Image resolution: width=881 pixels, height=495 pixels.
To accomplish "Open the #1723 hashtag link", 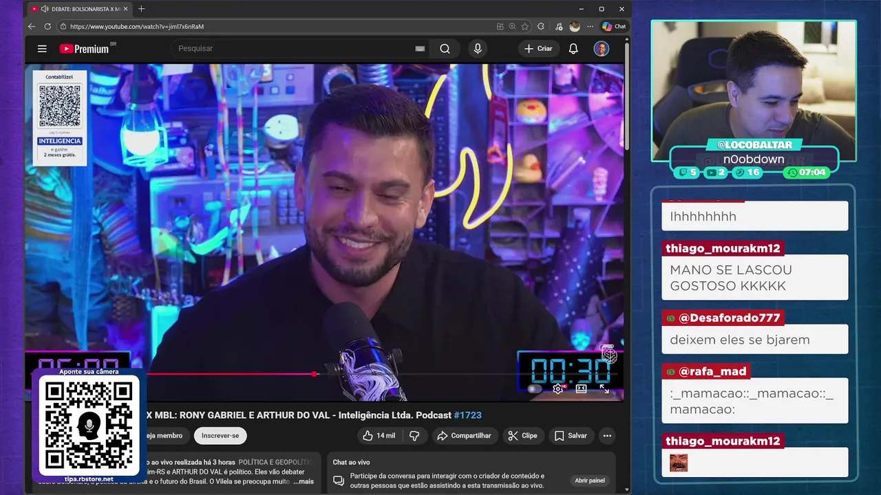I will click(467, 415).
